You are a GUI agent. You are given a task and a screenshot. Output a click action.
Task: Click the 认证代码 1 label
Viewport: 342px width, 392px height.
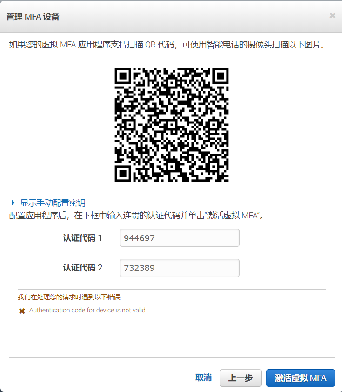point(82,238)
